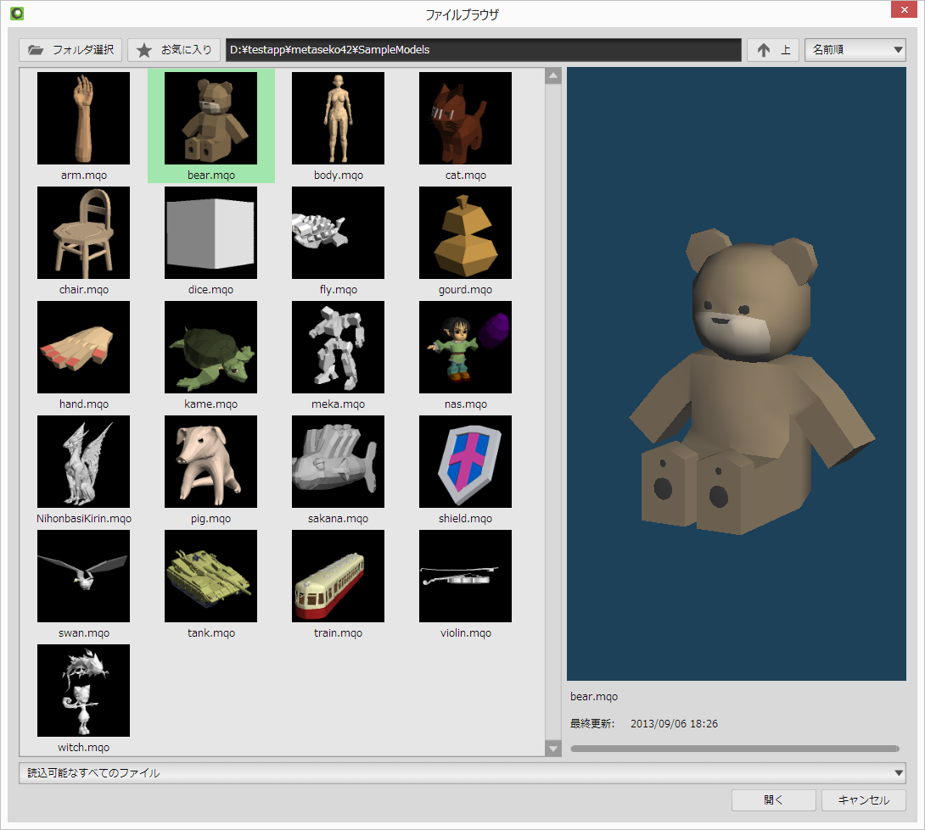
Task: Select the fly.mqo thumbnail
Action: click(338, 233)
